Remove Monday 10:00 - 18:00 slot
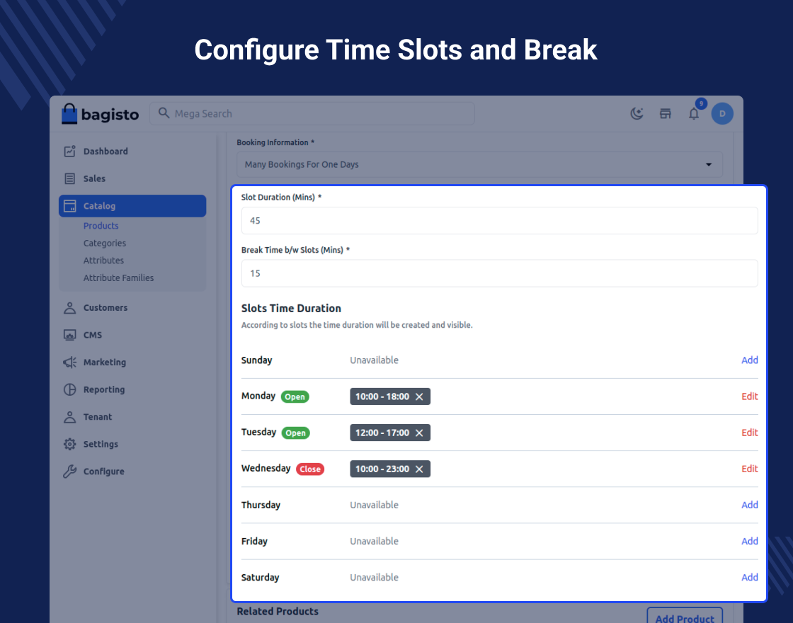The width and height of the screenshot is (793, 623). click(x=419, y=397)
